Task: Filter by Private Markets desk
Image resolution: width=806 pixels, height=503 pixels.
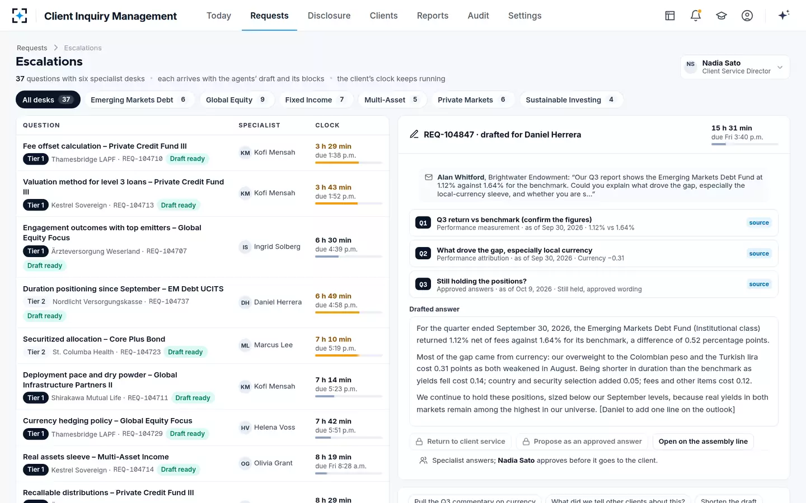Action: (472, 99)
